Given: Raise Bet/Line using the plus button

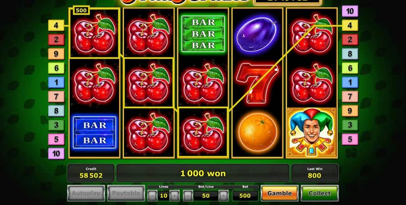Looking at the screenshot, I should (223, 196).
